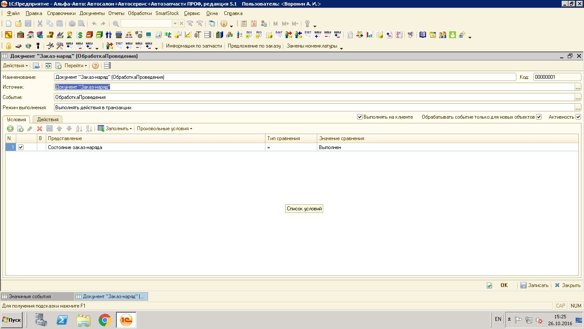Open the 'Отчеты' menu

pyautogui.click(x=116, y=13)
